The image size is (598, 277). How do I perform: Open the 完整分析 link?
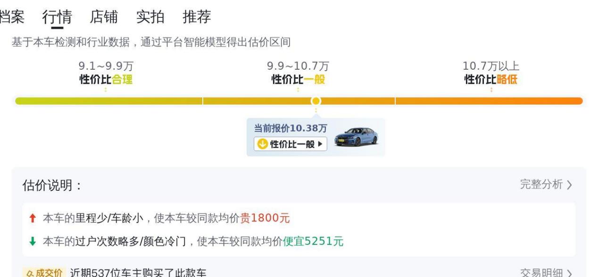tap(546, 185)
